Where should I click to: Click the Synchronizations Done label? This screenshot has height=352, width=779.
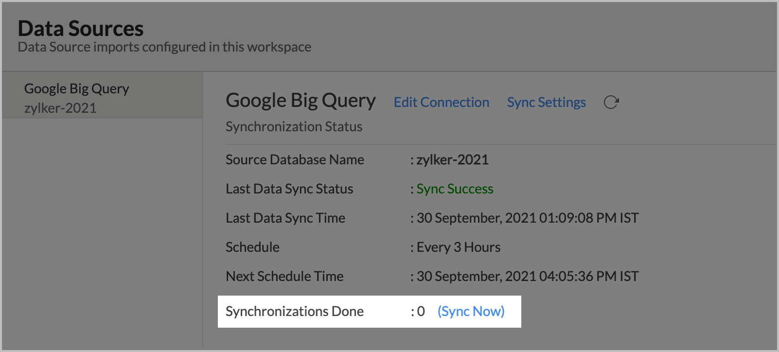(295, 311)
